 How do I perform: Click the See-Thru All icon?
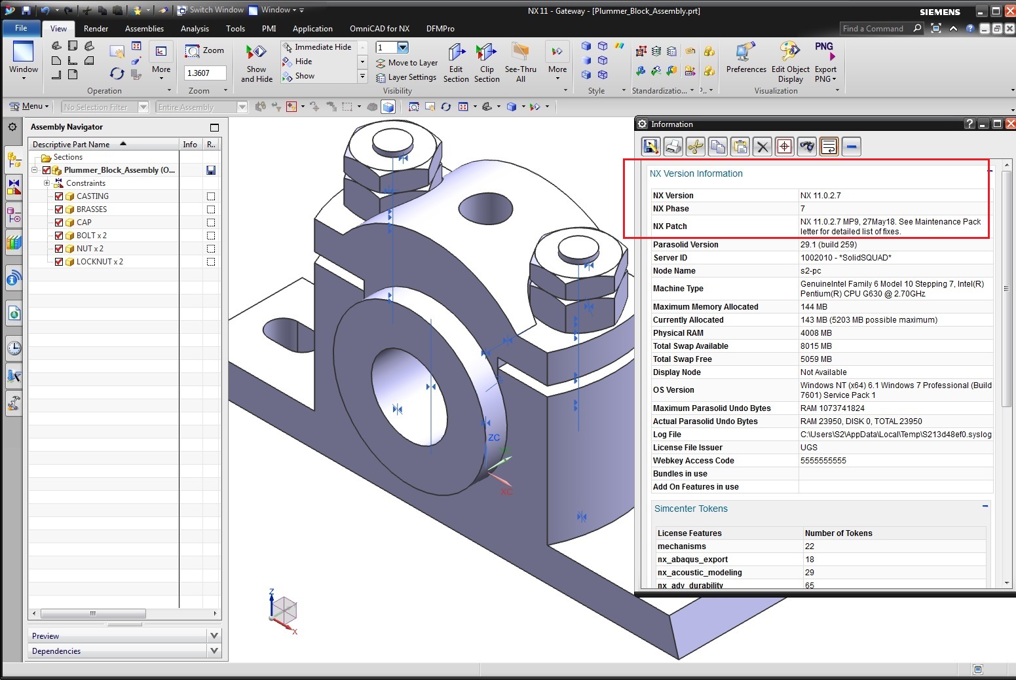pyautogui.click(x=521, y=63)
